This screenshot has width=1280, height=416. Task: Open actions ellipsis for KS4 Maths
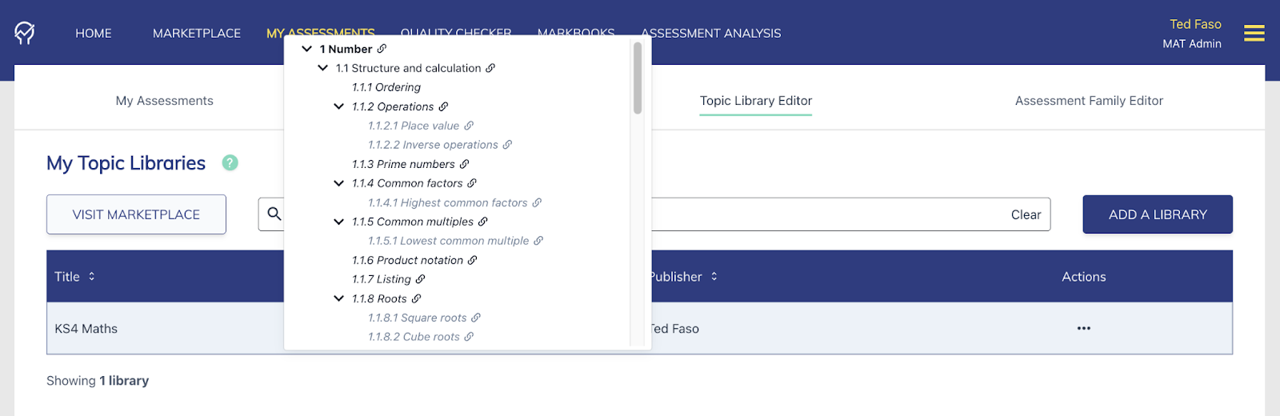(1083, 328)
